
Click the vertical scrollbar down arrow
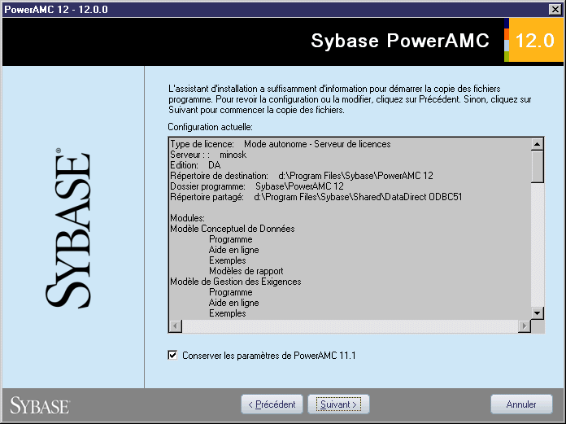click(x=537, y=313)
